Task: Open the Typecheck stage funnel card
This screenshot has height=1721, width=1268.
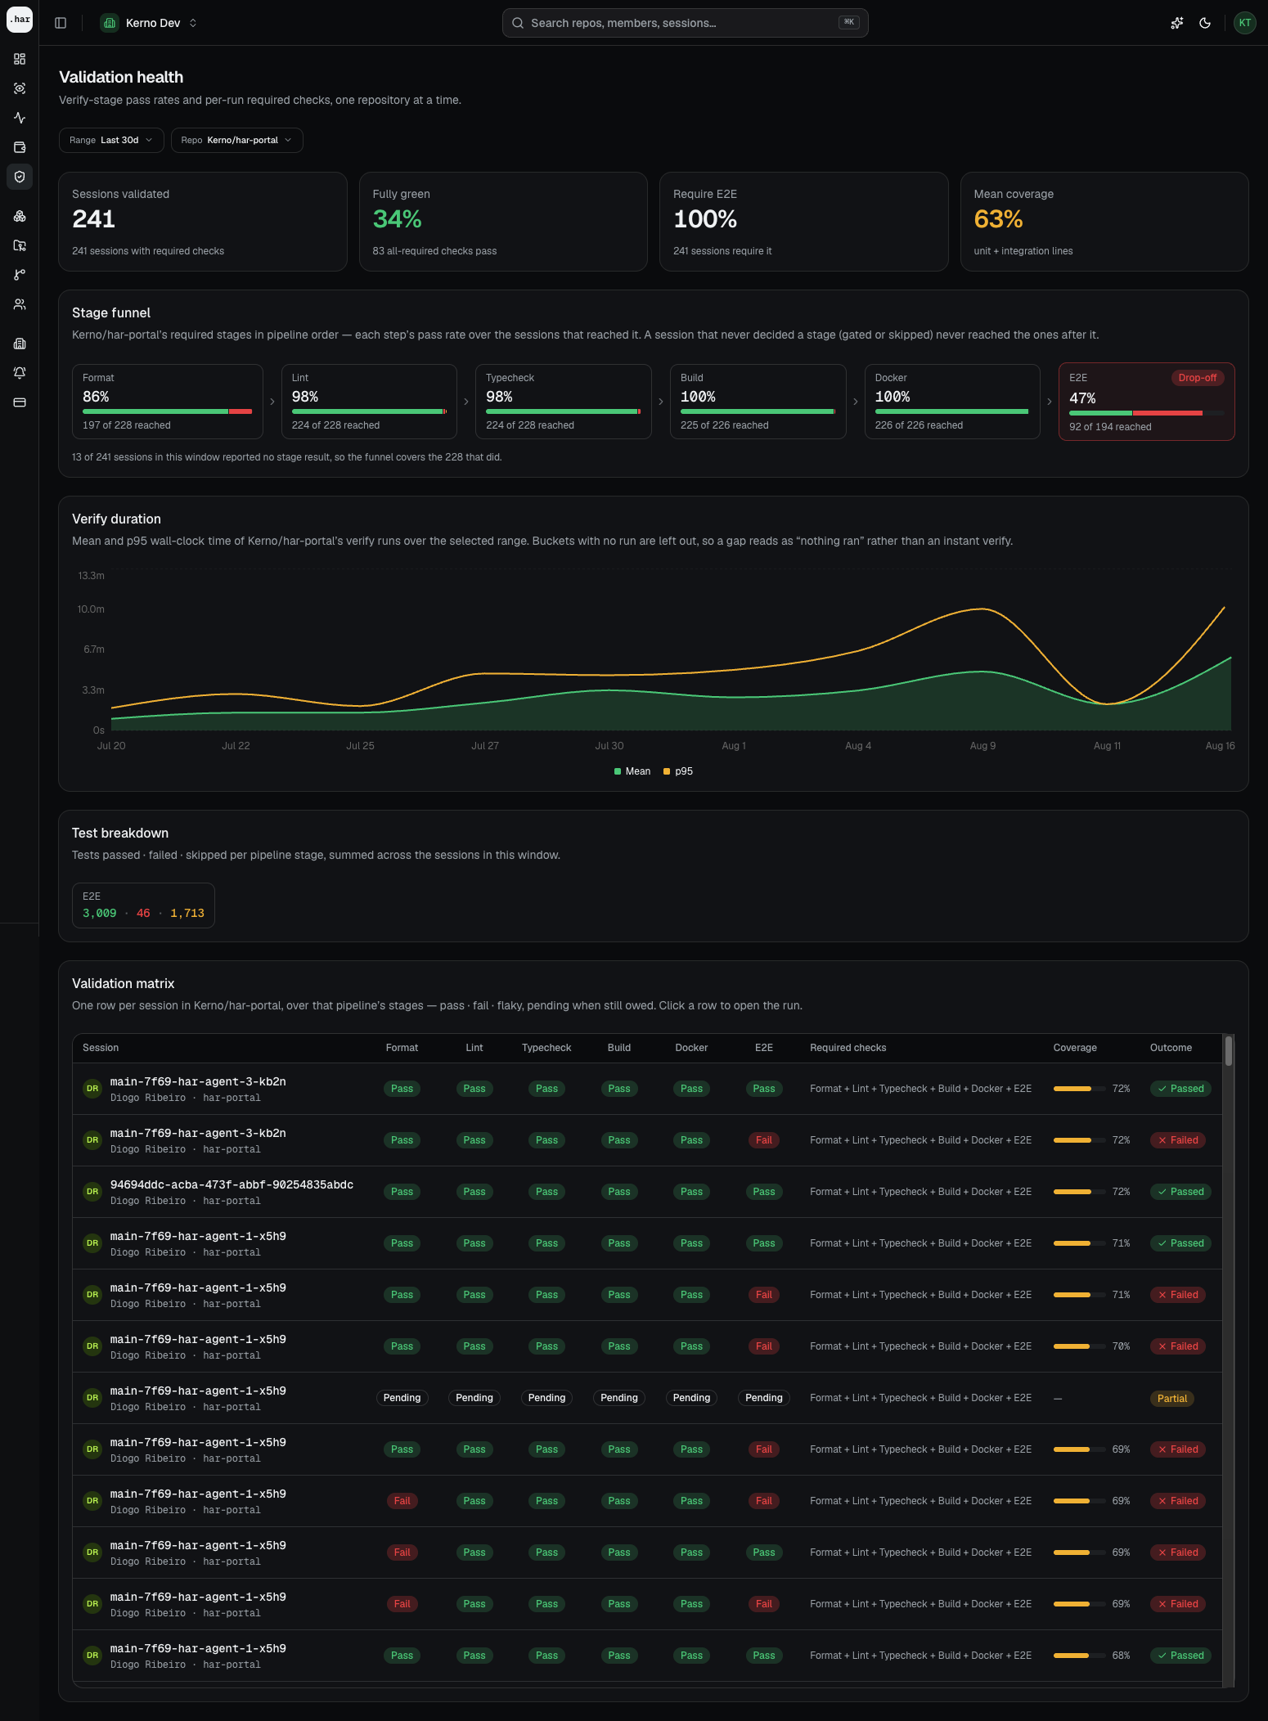Action: click(564, 402)
